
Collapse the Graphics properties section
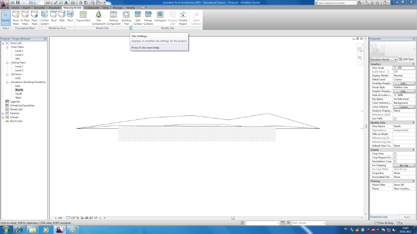pyautogui.click(x=413, y=64)
